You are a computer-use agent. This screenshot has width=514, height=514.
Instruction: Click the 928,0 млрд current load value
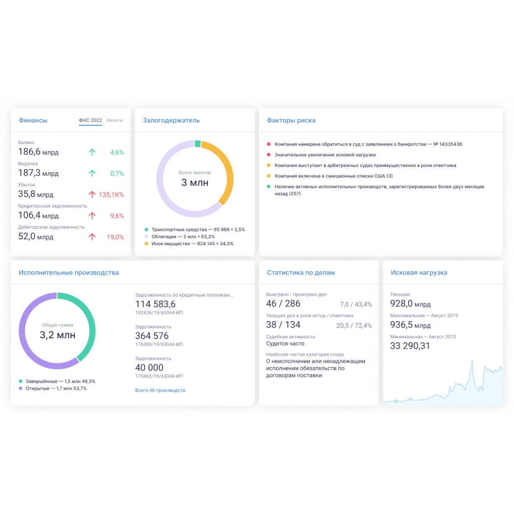(x=410, y=303)
